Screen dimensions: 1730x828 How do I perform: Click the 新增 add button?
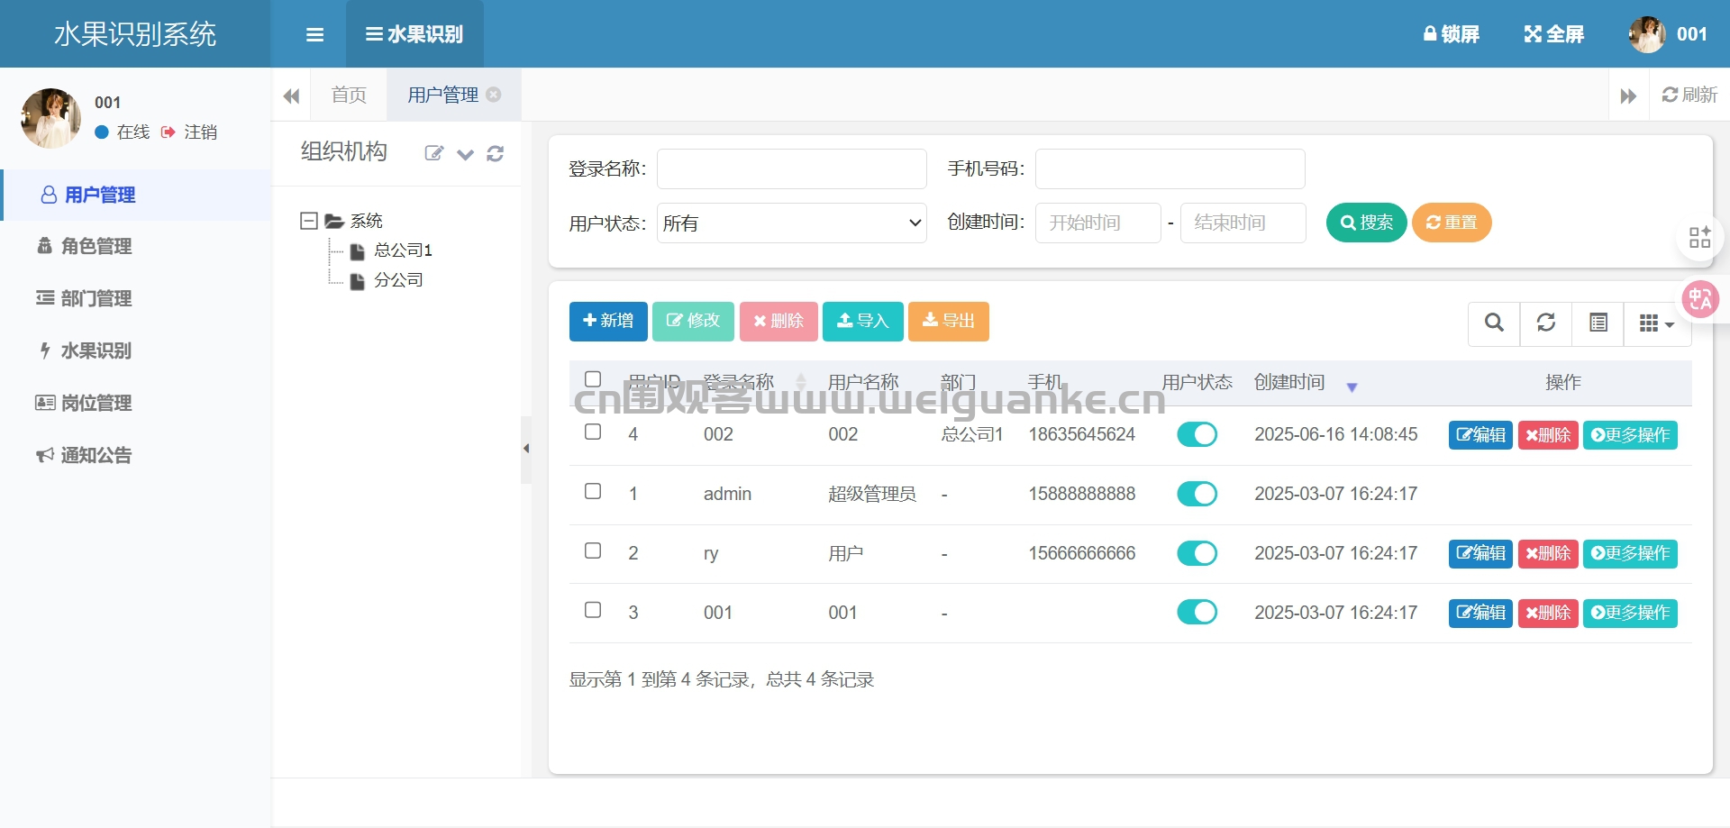point(608,322)
